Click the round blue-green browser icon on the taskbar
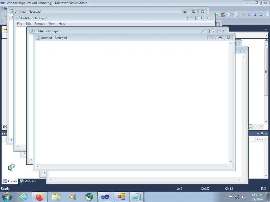 point(89,197)
